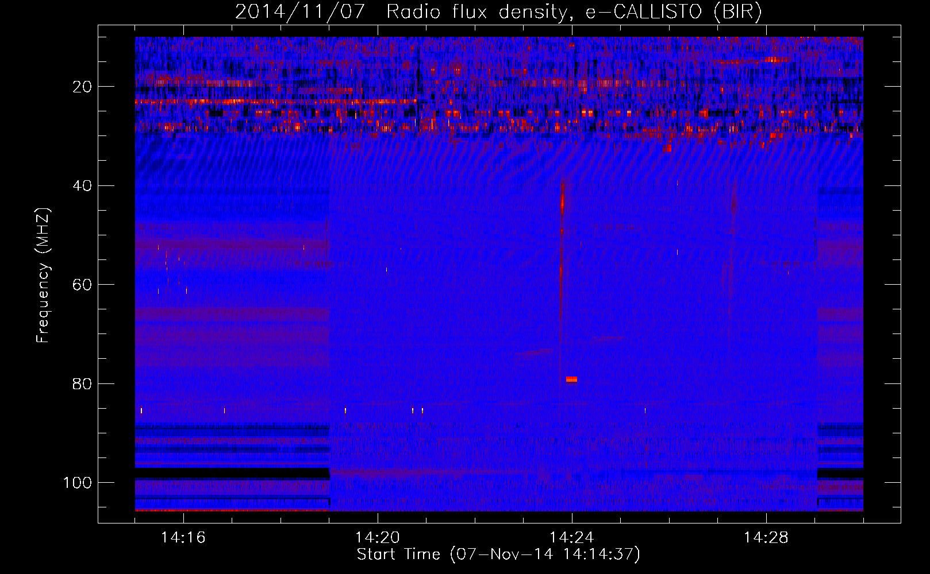Select the "Frequency (MHZ)" axis label
This screenshot has width=930, height=574.
44,276
